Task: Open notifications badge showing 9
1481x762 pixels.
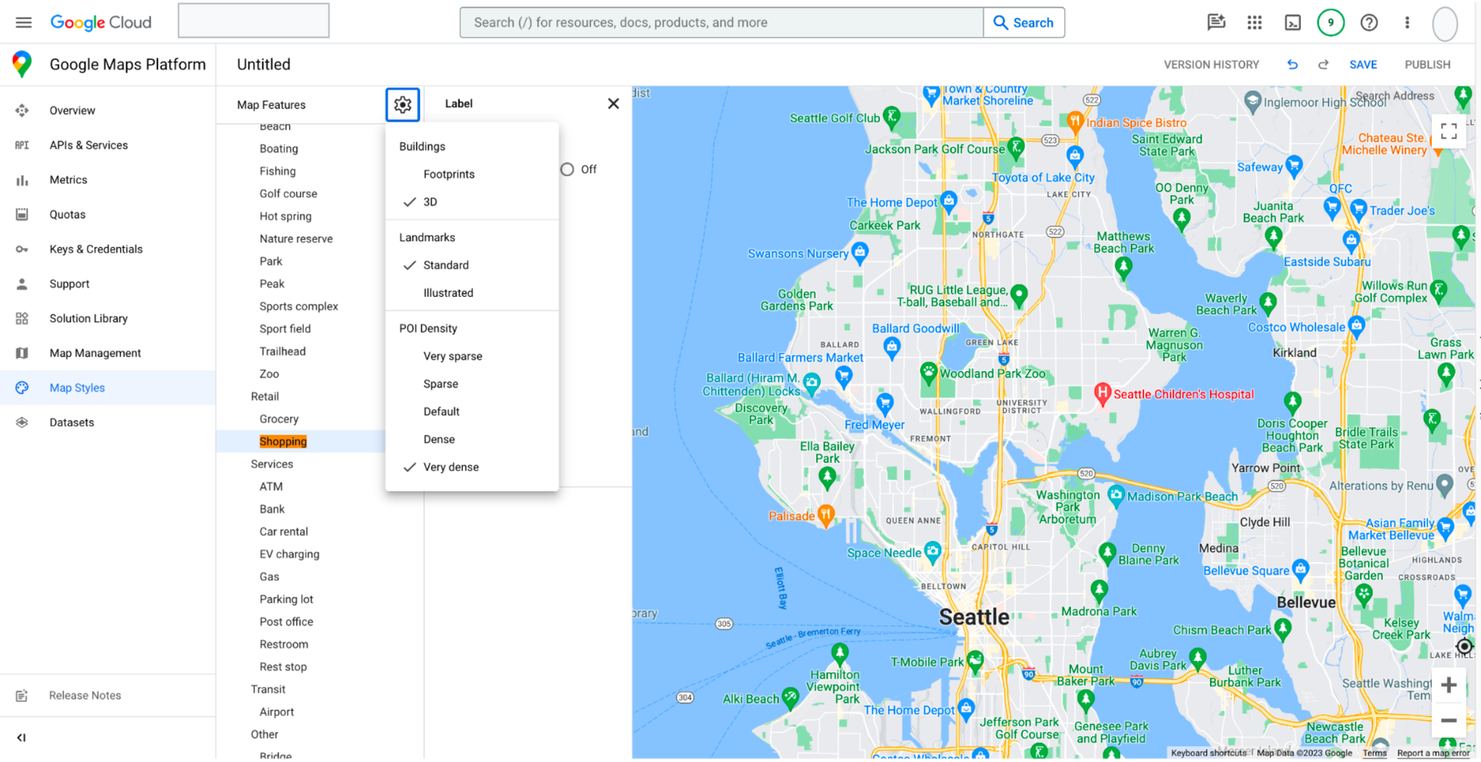Action: click(x=1331, y=23)
